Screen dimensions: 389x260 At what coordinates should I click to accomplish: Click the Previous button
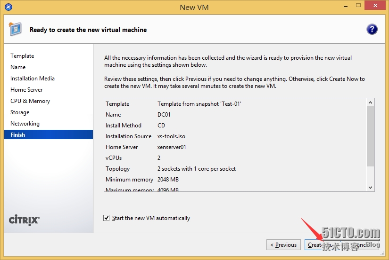click(x=283, y=244)
